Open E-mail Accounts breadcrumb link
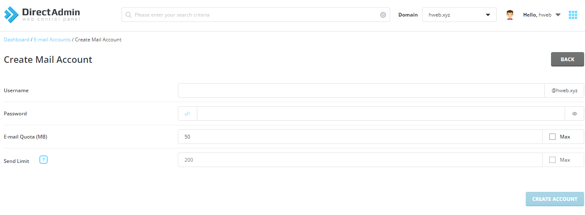This screenshot has height=215, width=585. (x=52, y=40)
